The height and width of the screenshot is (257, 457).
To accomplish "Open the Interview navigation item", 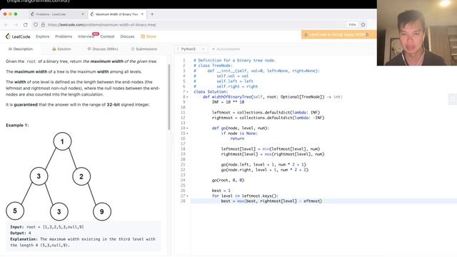I will (x=86, y=36).
